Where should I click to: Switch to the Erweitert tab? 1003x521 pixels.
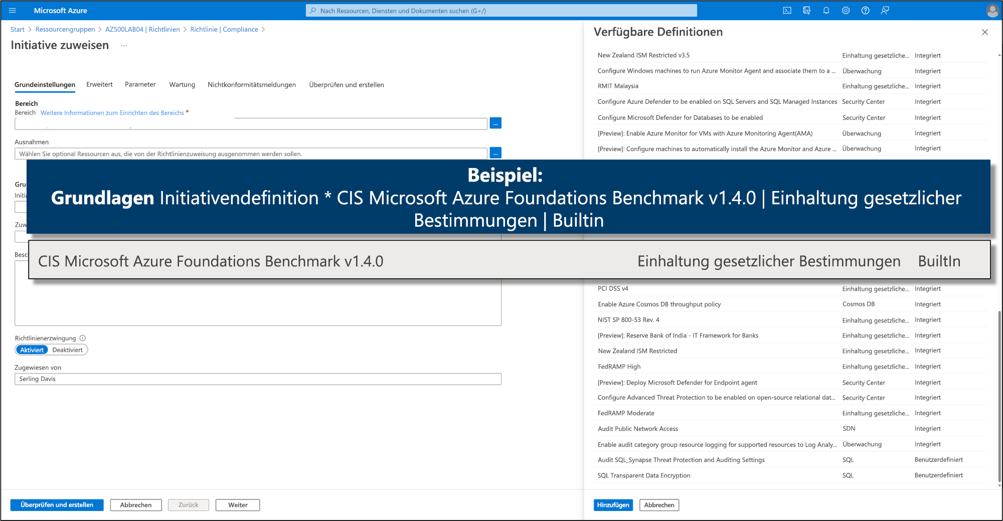click(99, 85)
